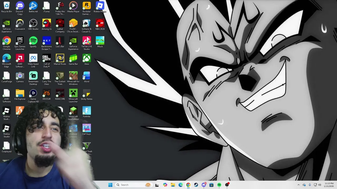Open Spotify from the taskbar
This screenshot has width=337, height=189.
click(219, 185)
